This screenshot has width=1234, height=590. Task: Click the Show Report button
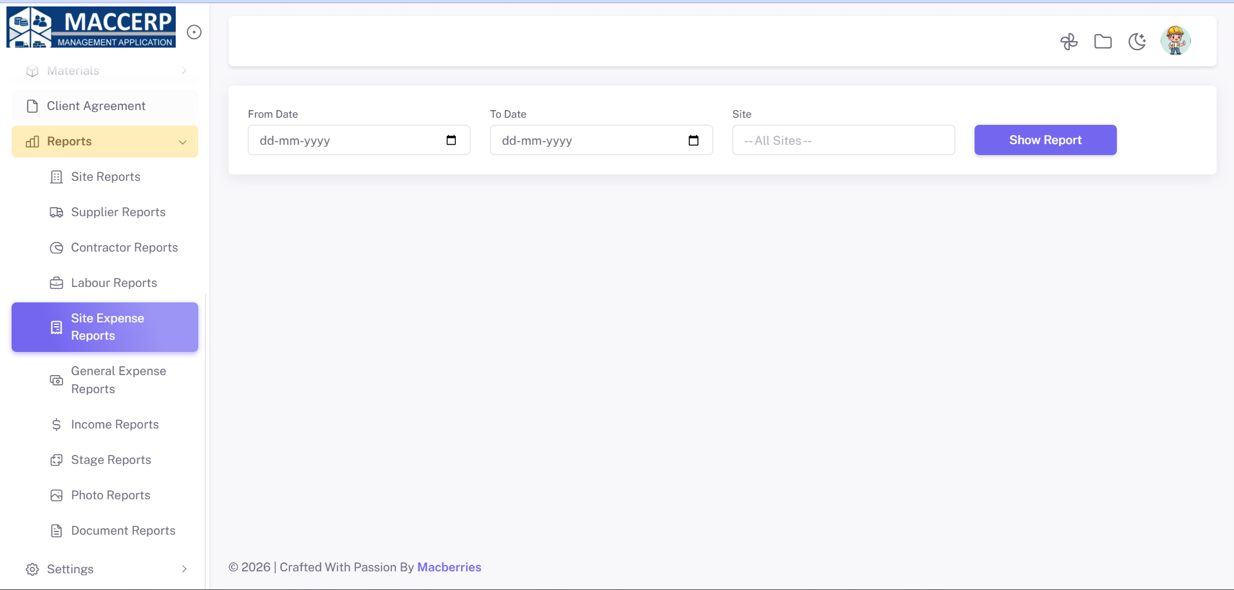pyautogui.click(x=1045, y=140)
